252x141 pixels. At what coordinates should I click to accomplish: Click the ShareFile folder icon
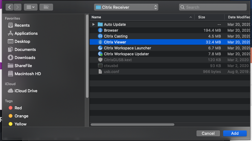10,66
